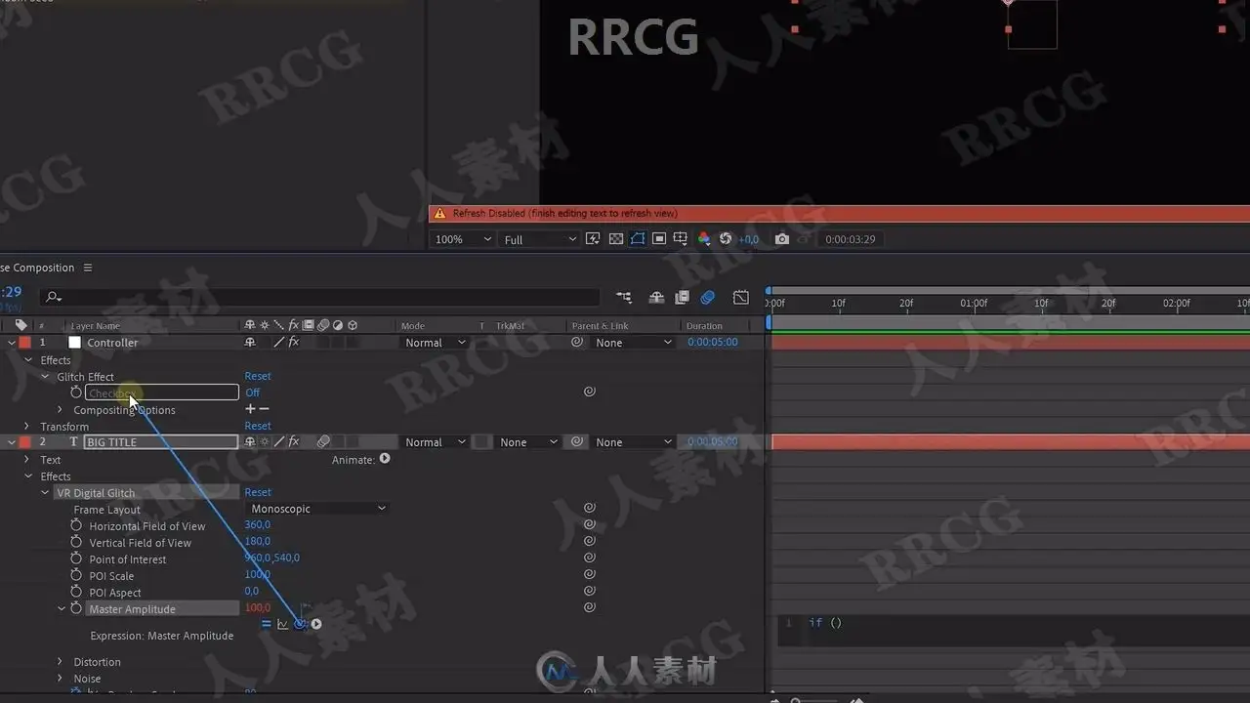The width and height of the screenshot is (1250, 703).
Task: Toggle Motion Blur enable icon in timeline
Action: [x=708, y=298]
